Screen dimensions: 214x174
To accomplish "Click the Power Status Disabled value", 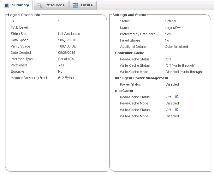I will [172, 84].
